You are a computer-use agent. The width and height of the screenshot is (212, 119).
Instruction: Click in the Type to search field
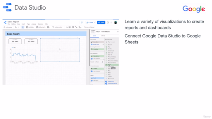point(112,42)
